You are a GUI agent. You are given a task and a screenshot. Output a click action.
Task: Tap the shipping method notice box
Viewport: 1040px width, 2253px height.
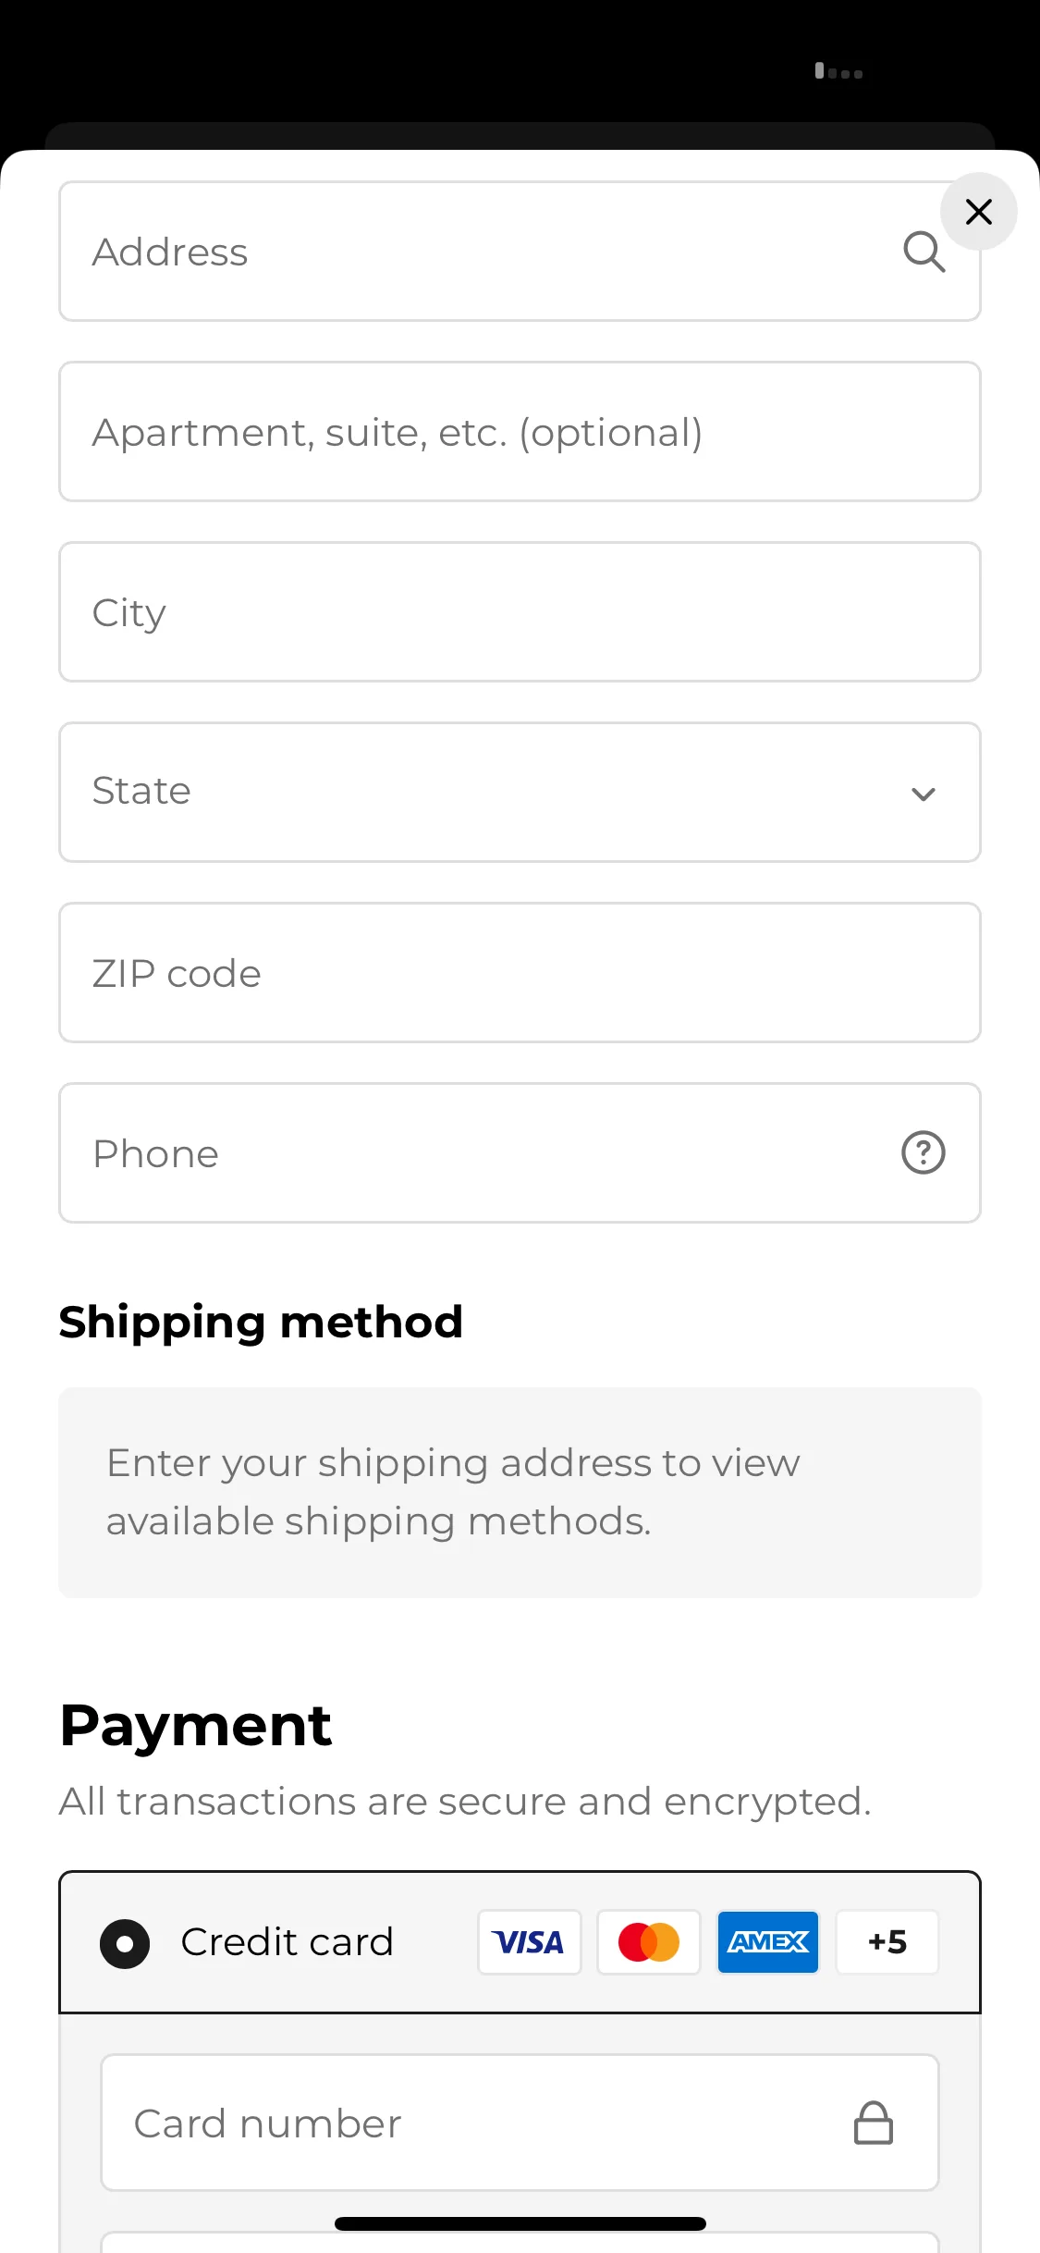coord(520,1492)
